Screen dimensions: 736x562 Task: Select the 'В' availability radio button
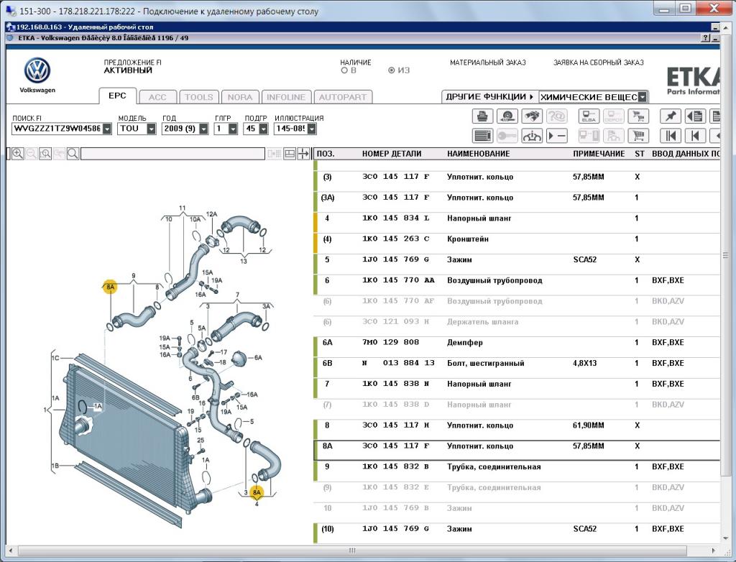(x=344, y=70)
